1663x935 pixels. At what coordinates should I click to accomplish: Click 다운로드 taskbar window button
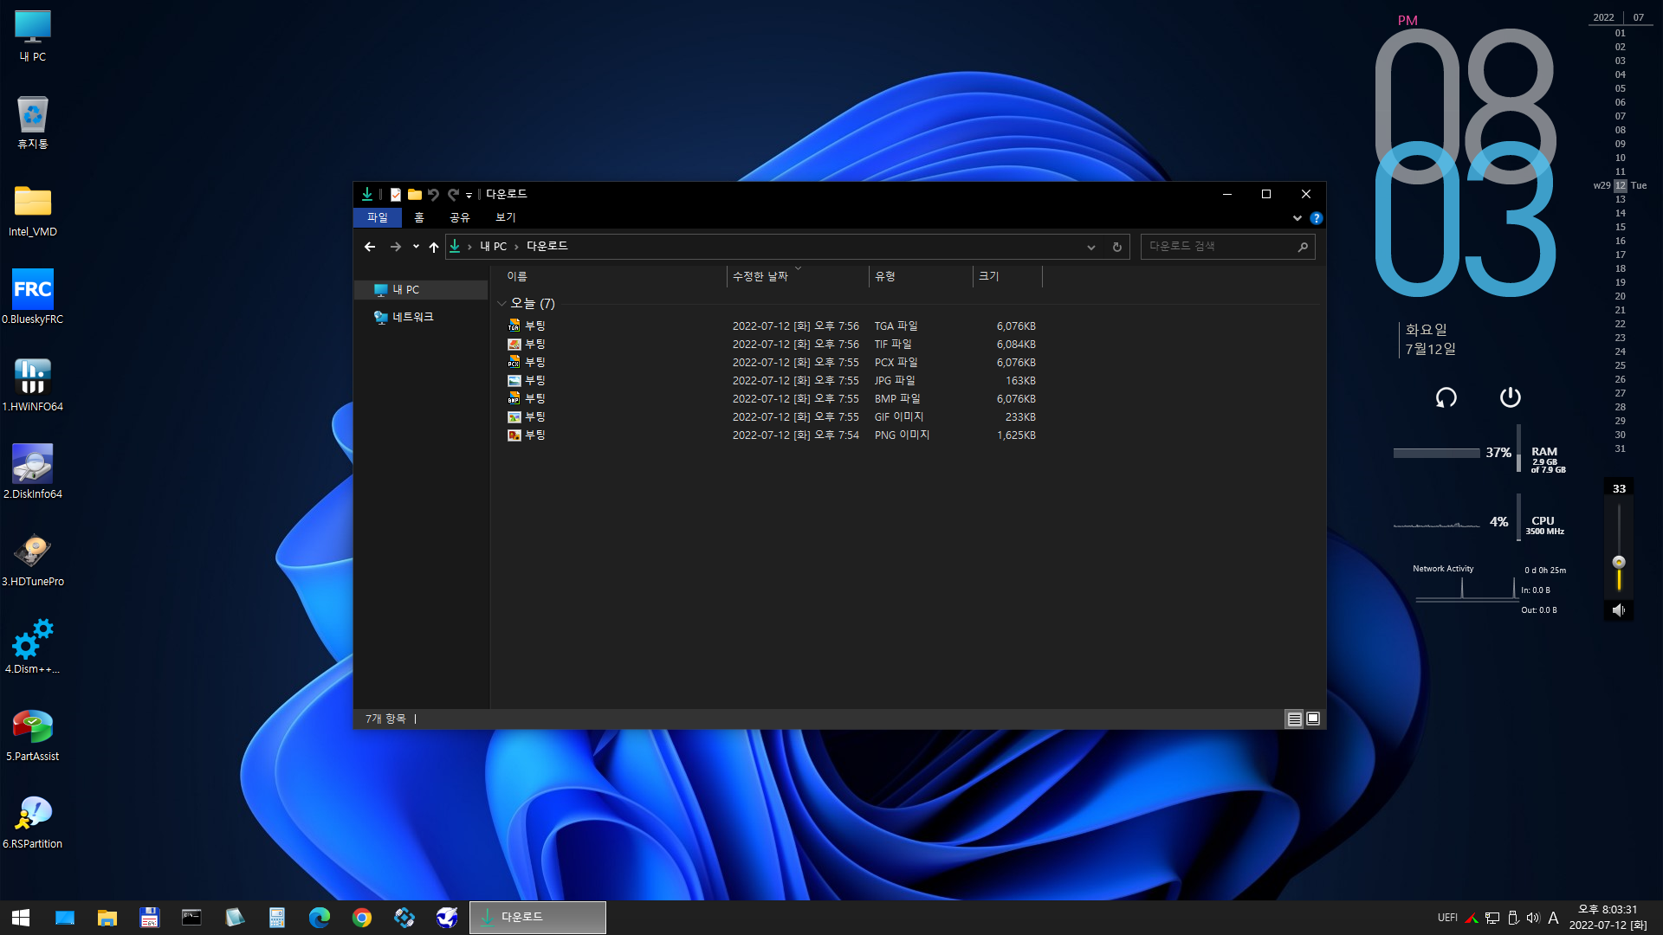(538, 918)
